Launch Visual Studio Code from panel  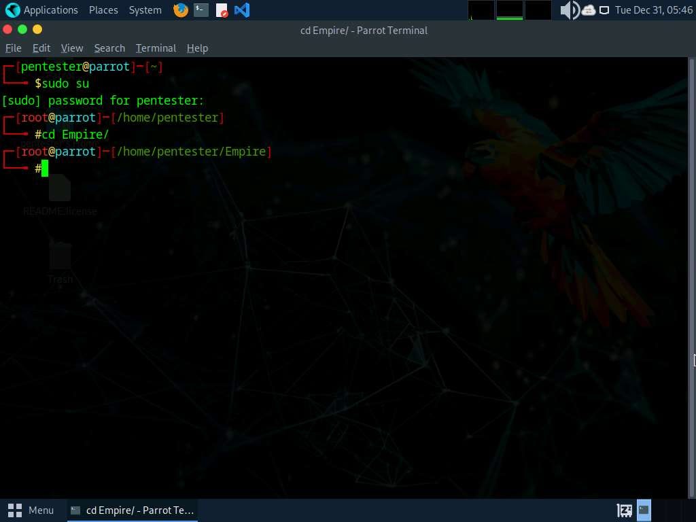tap(242, 10)
